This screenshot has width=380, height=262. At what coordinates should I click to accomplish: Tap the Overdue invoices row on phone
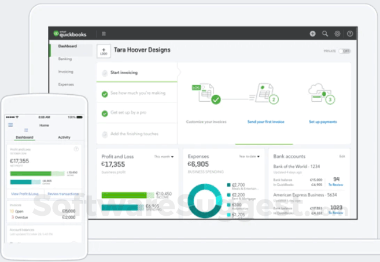click(43, 217)
